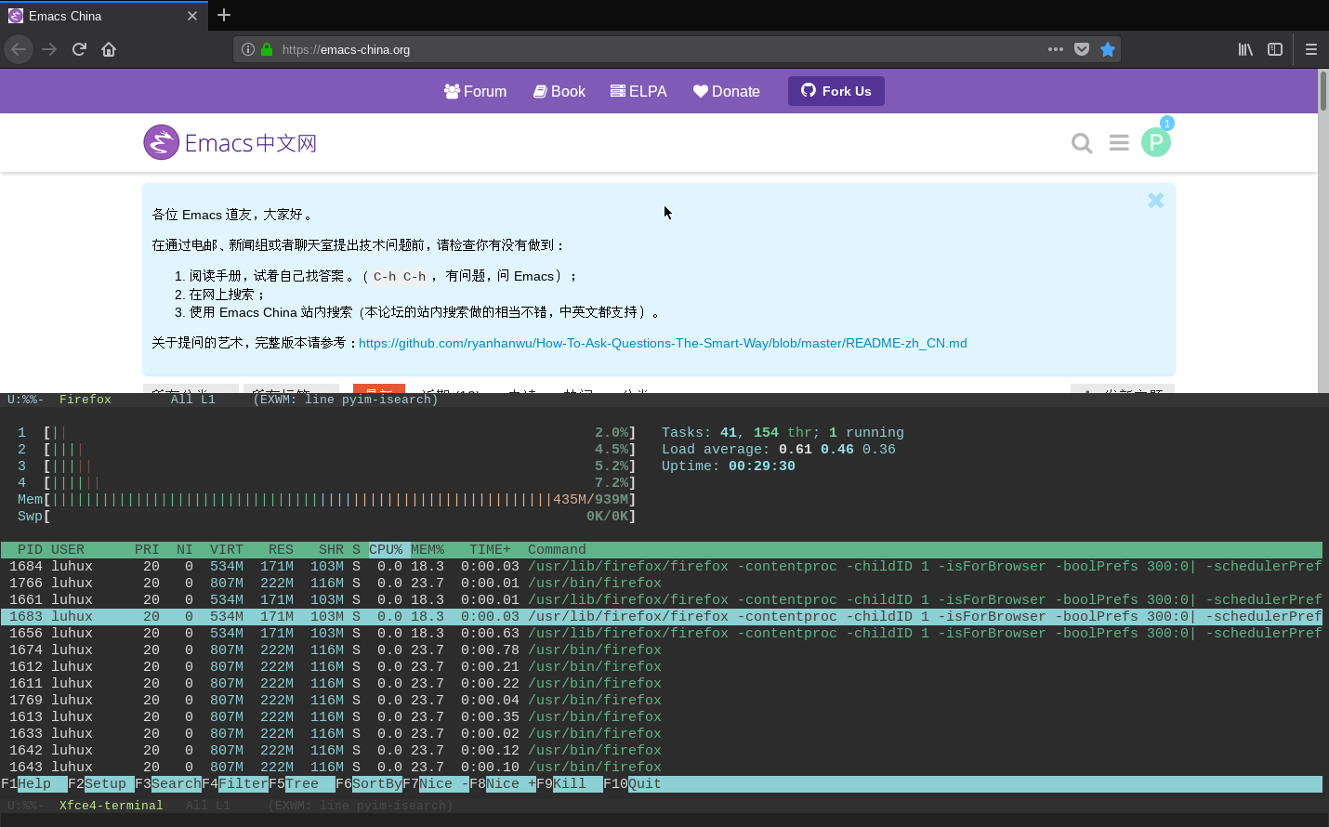Go to the Firefox home page icon

click(109, 49)
